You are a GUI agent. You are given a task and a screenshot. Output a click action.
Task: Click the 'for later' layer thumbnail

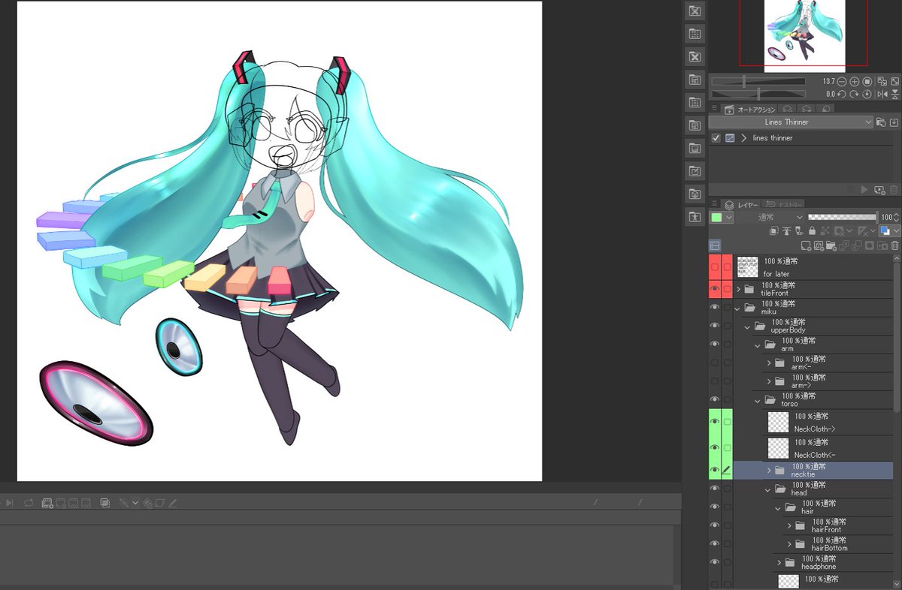tap(748, 267)
